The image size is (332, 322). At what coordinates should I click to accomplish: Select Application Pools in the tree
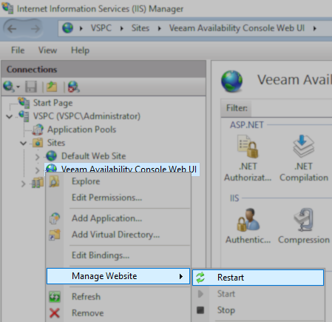click(x=81, y=130)
